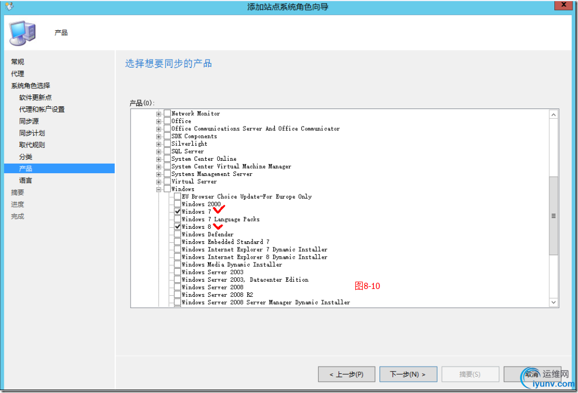
Task: Click the product list scrollbar thumb
Action: 553,216
